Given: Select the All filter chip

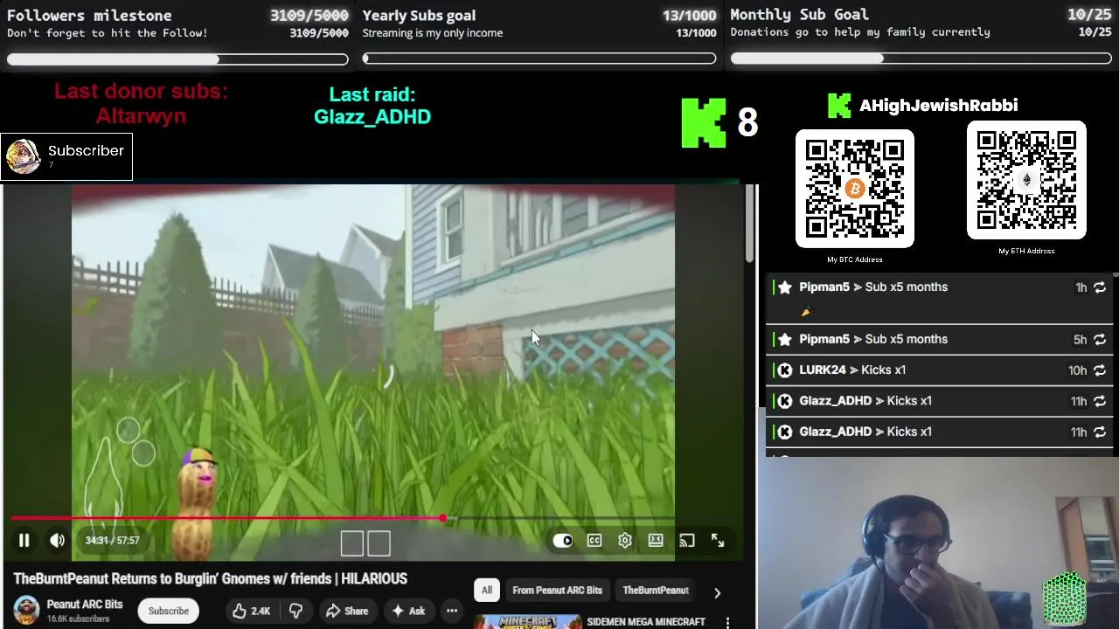Looking at the screenshot, I should (487, 591).
